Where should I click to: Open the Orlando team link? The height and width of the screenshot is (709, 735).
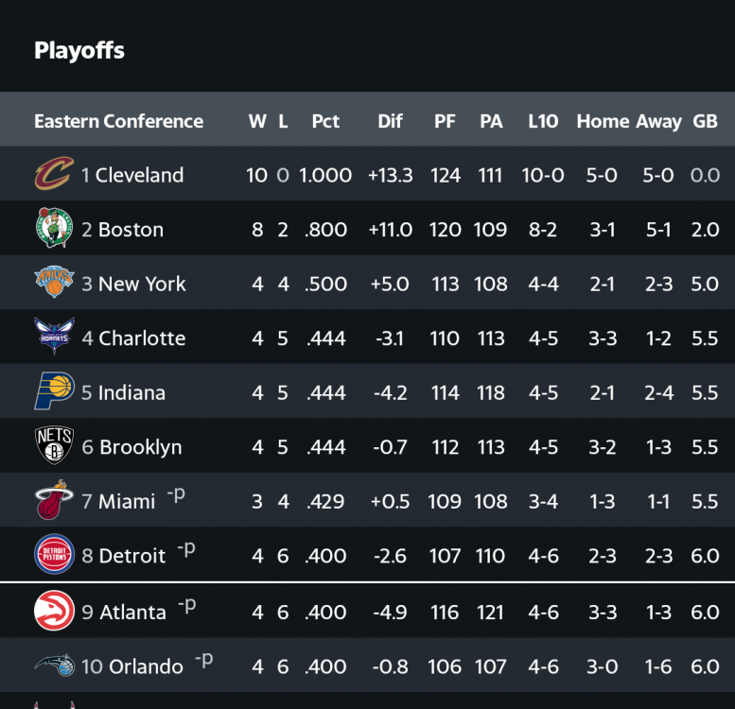[x=146, y=666]
